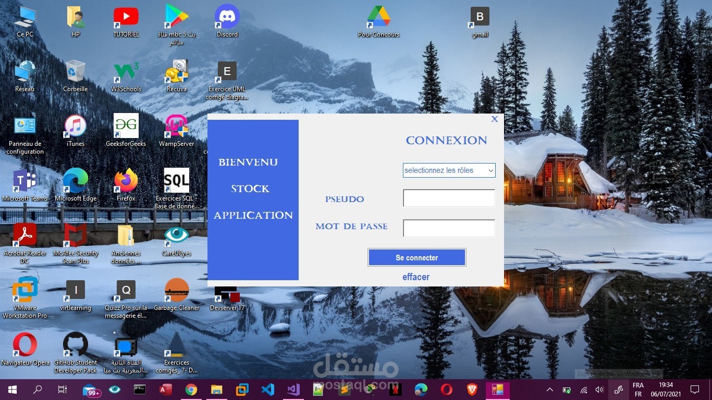The image size is (712, 400).
Task: Select the virtlearning shortcut
Action: tap(76, 295)
